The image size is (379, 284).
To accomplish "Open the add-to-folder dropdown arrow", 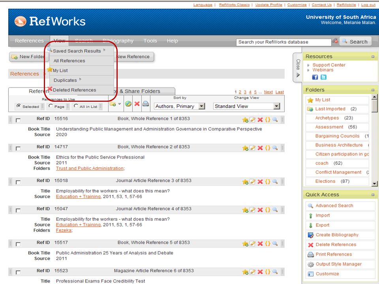I will (x=119, y=104).
